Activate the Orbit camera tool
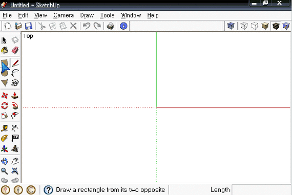 5,161
